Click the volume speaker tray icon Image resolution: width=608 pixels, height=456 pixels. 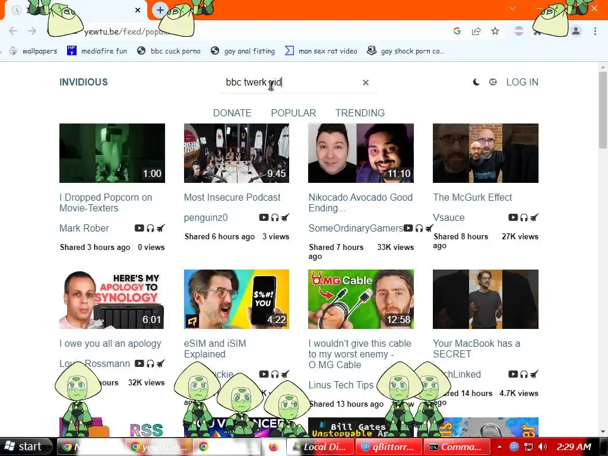point(543,446)
